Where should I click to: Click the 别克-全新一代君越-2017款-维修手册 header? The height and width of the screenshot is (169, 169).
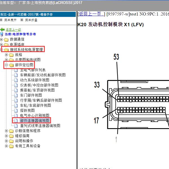pyautogui.click(x=38, y=14)
